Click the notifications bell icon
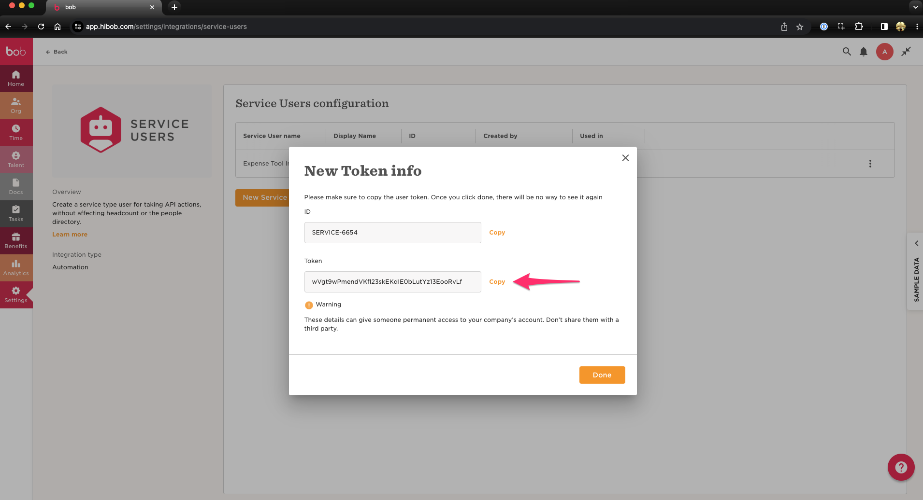 (864, 52)
